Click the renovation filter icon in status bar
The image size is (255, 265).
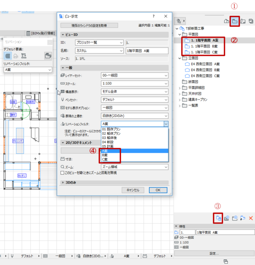(x=111, y=256)
